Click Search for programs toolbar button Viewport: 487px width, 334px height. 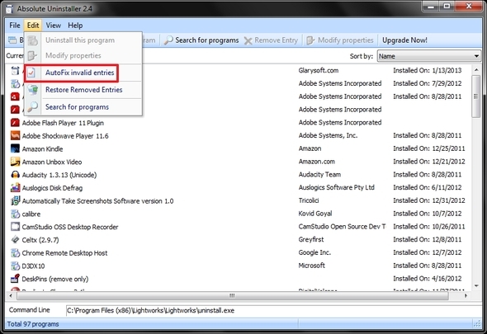pos(201,40)
